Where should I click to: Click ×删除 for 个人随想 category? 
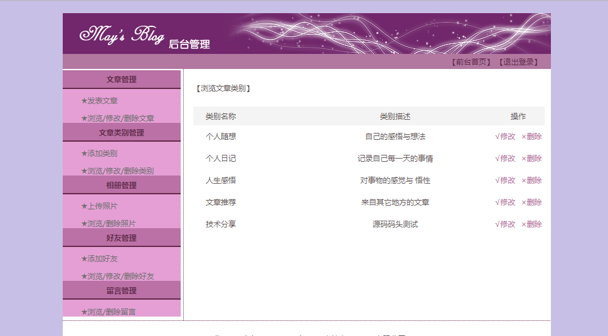coord(531,137)
